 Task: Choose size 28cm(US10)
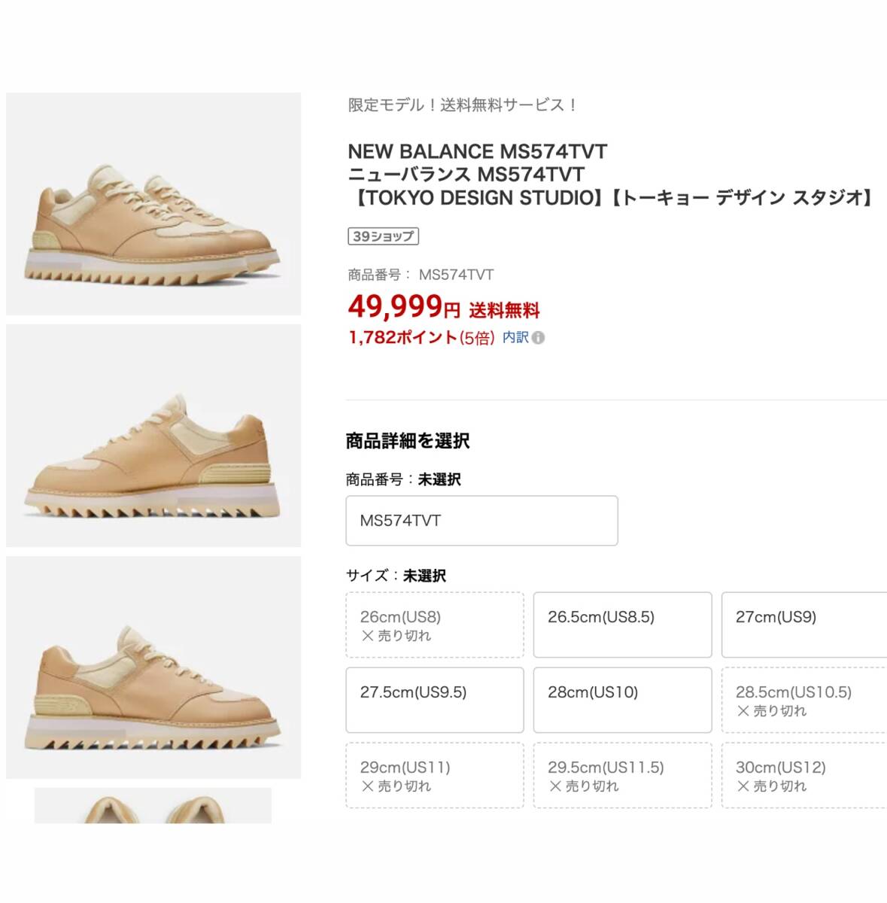click(x=622, y=700)
